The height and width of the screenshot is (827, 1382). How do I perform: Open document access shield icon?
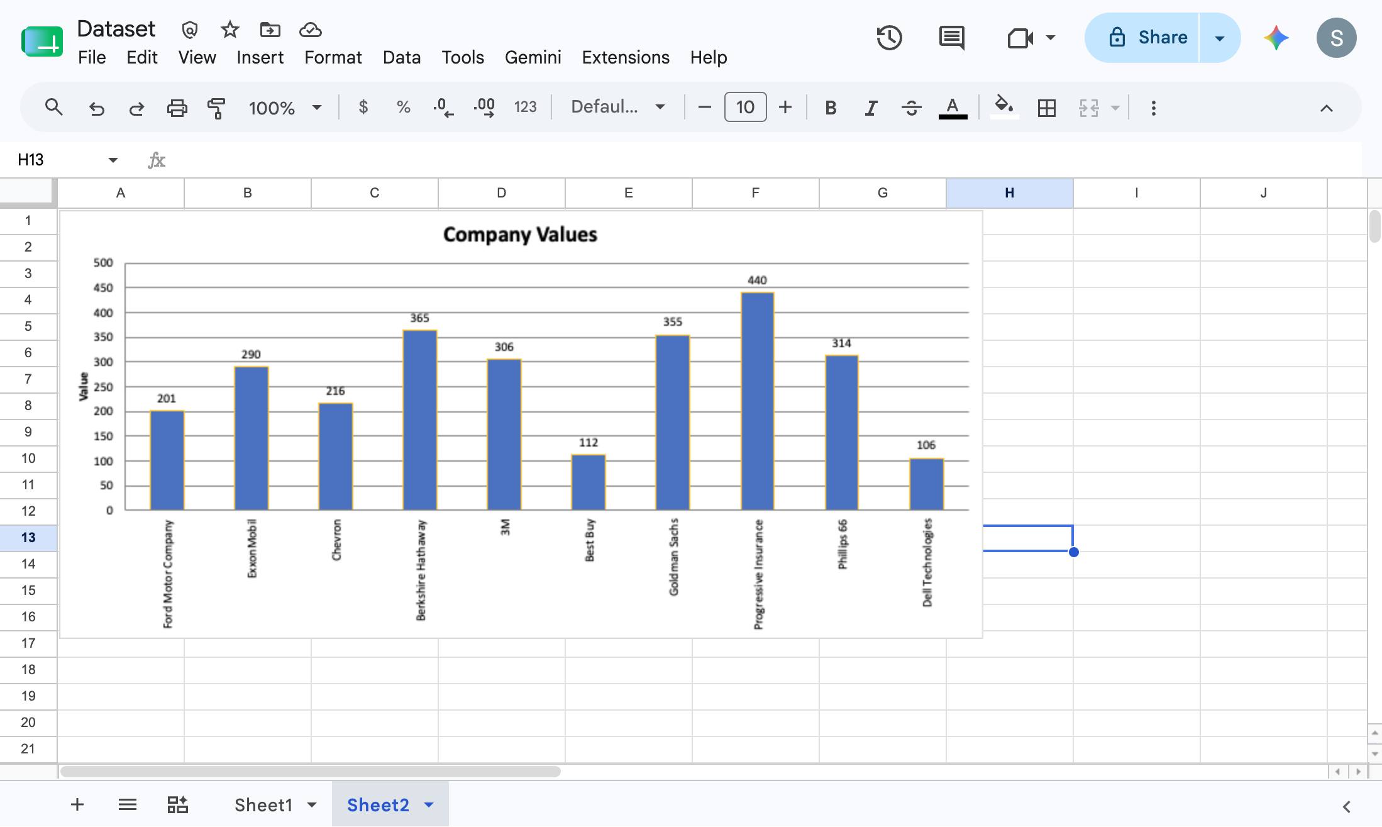tap(190, 30)
